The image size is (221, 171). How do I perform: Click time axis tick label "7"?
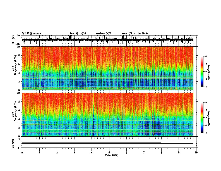144,153
